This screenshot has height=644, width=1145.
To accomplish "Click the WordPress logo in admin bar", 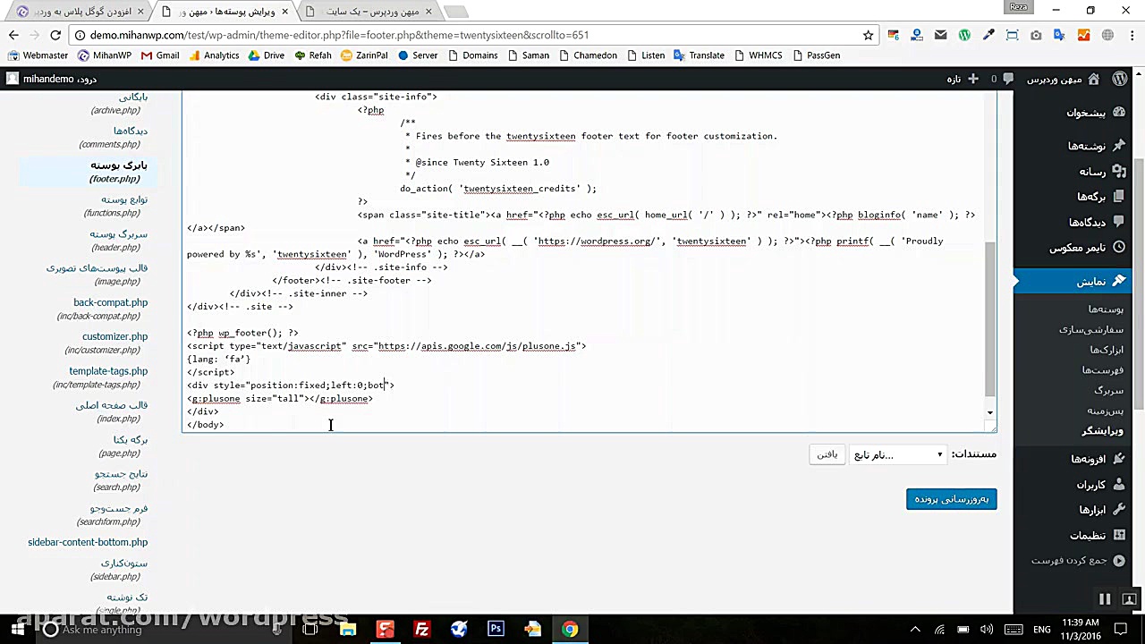I will [1120, 79].
